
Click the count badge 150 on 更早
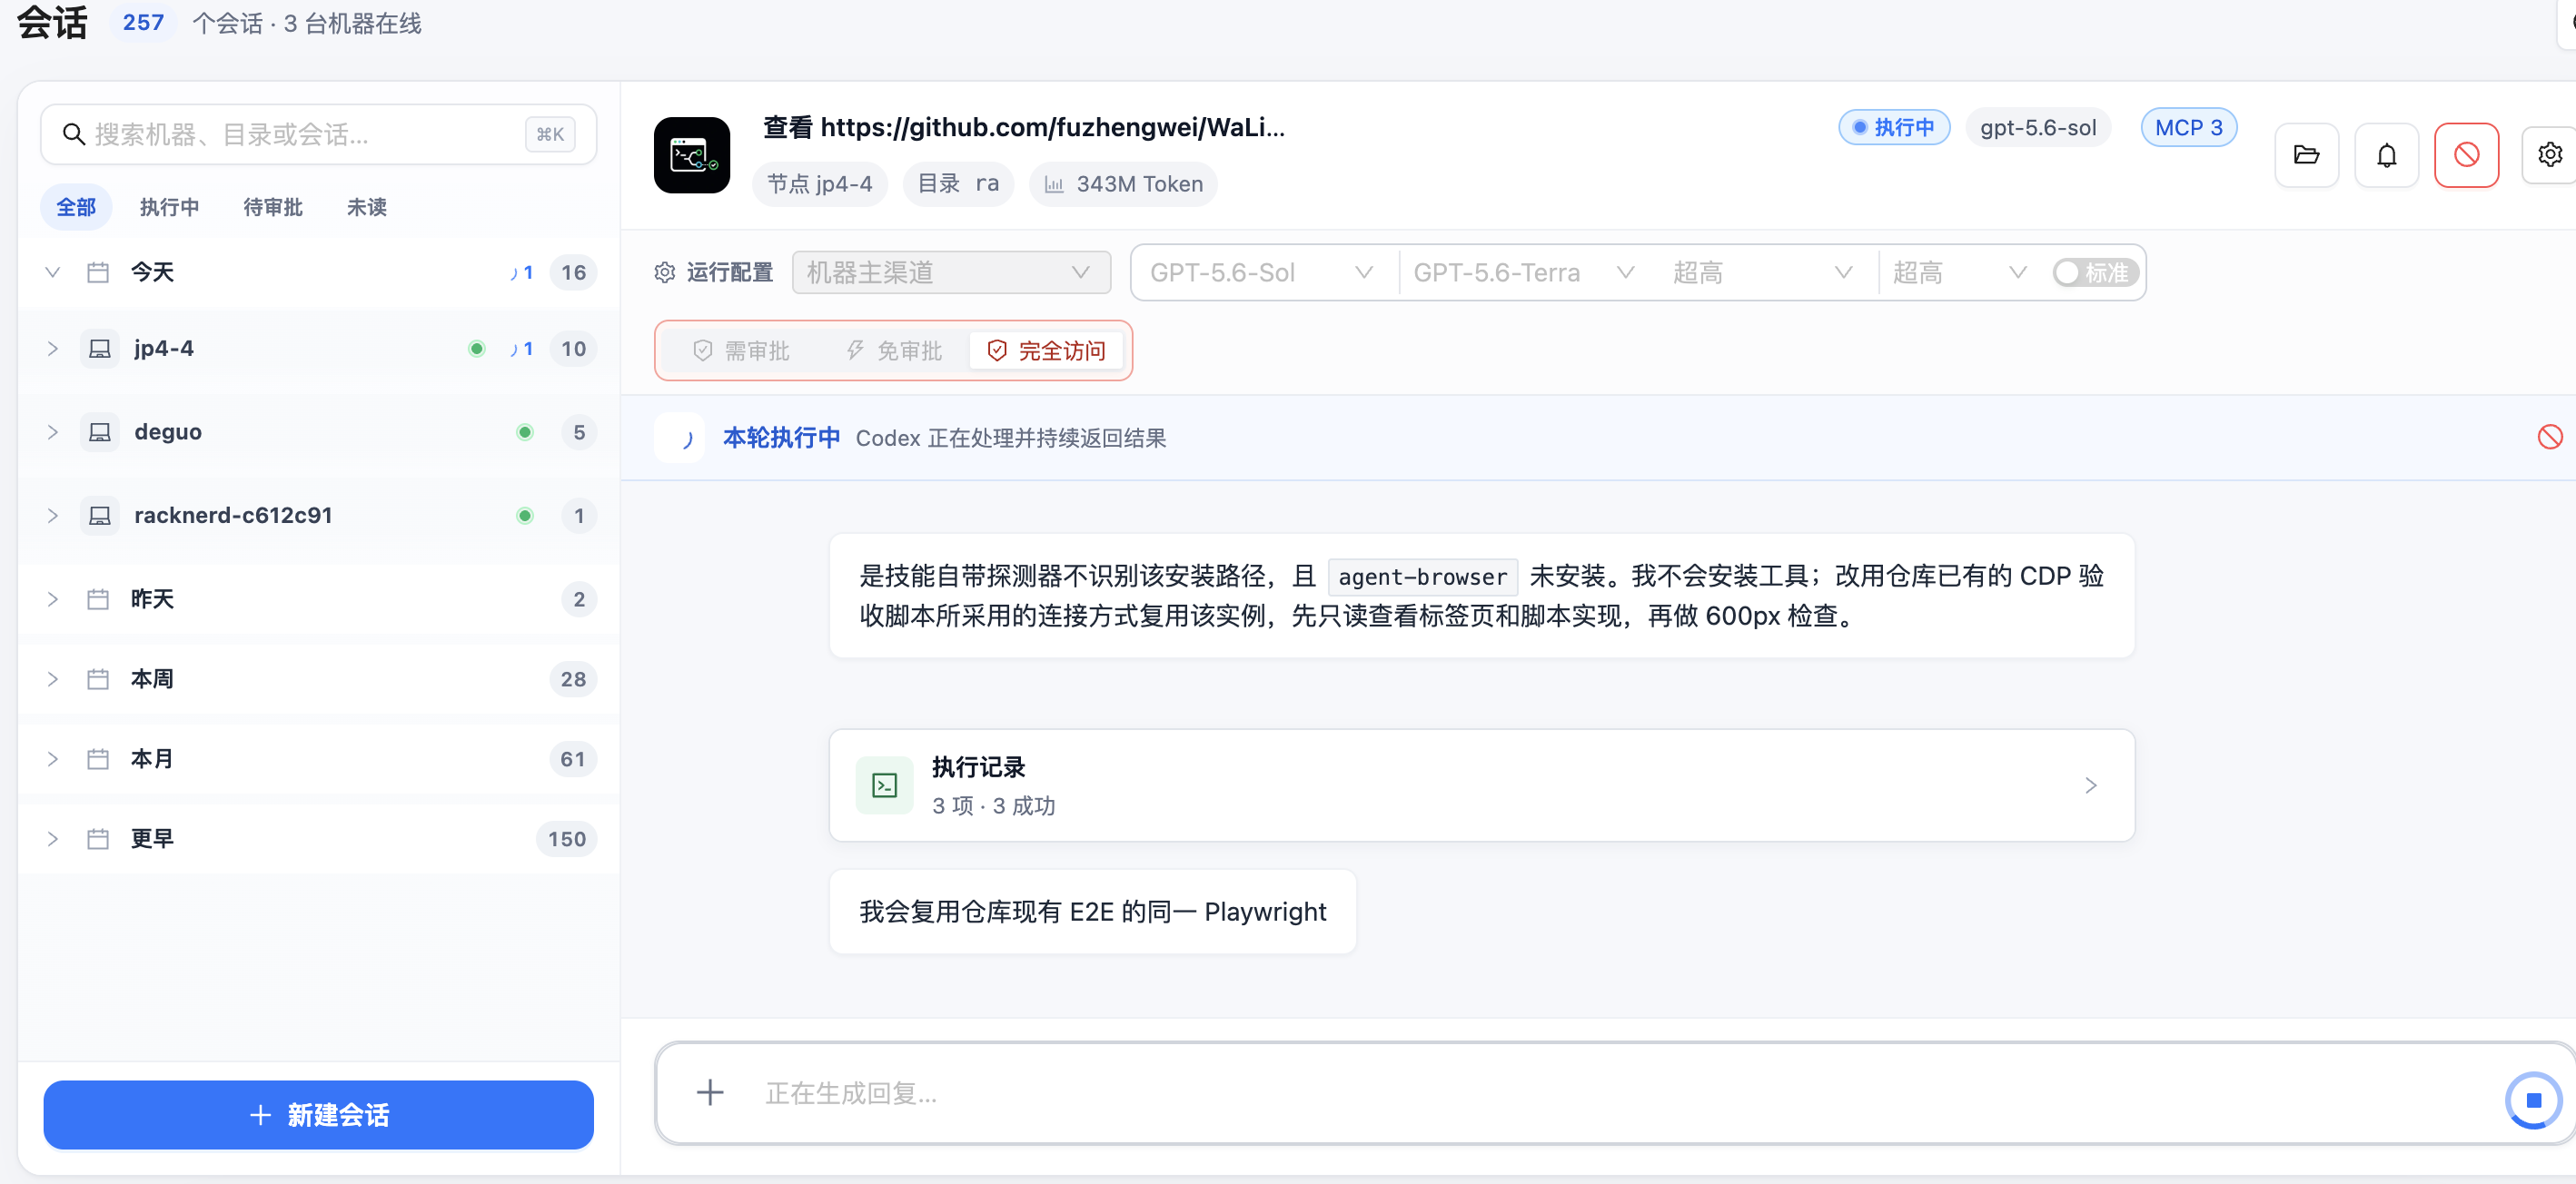tap(567, 839)
